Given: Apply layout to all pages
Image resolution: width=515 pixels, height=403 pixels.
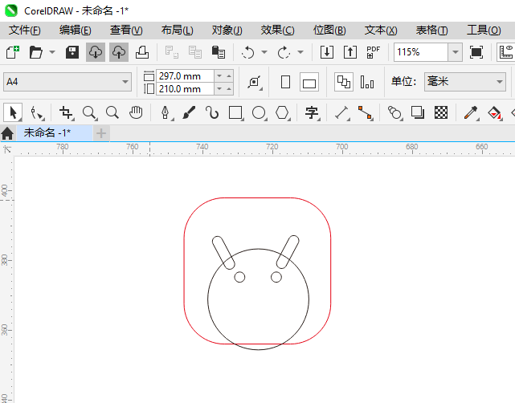Looking at the screenshot, I should coord(344,82).
